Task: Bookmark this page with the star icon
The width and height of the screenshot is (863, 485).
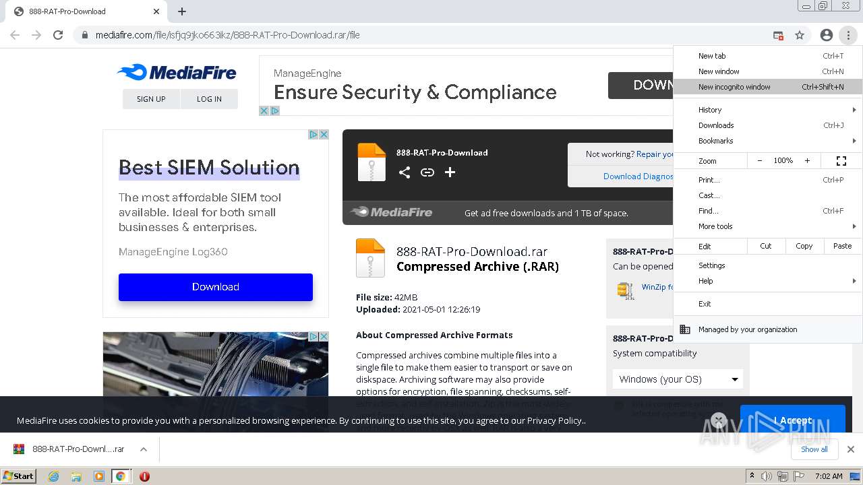Action: pos(800,35)
